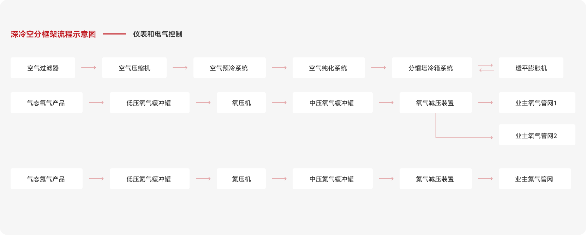
Task: Click the 业主氧气管网2 box
Action: point(537,135)
